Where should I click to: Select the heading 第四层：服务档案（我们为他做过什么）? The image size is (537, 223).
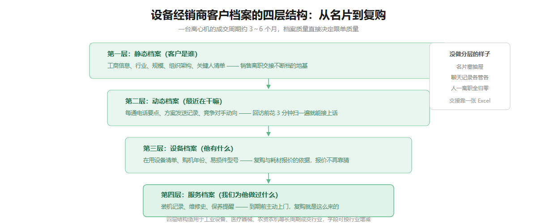coord(219,195)
